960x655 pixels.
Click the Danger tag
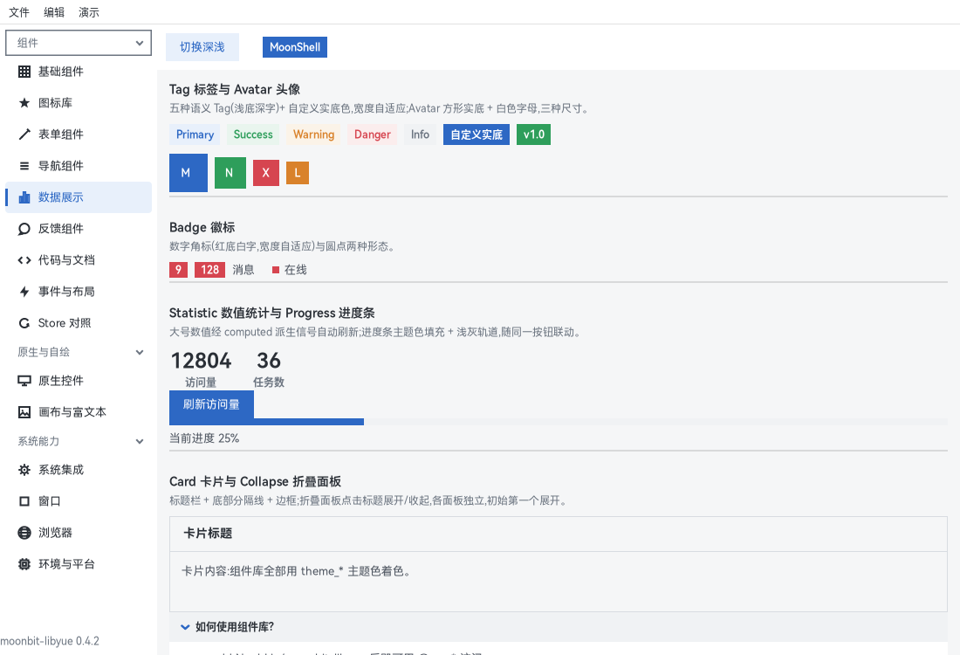point(373,134)
